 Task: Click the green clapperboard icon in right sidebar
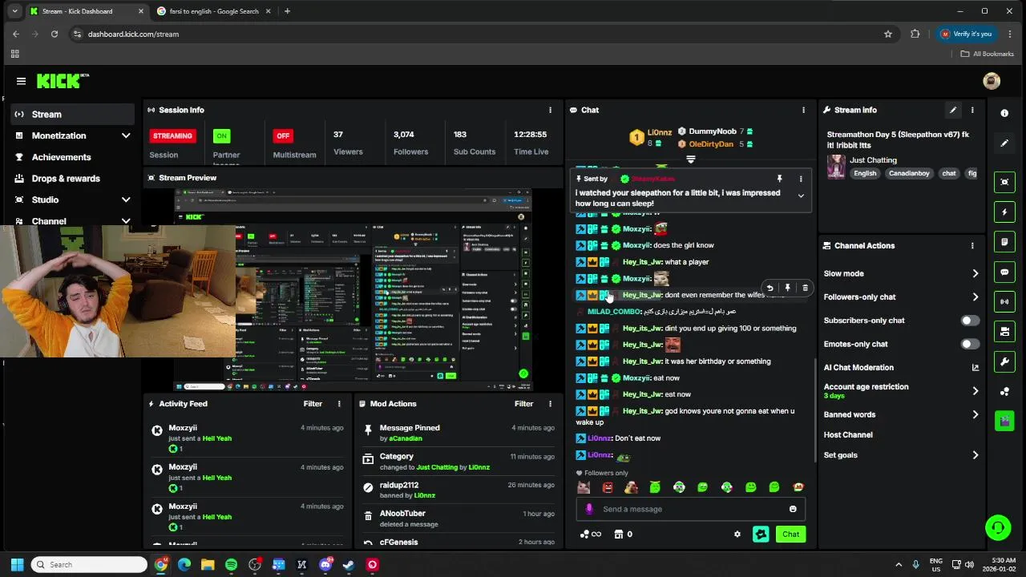tap(1004, 421)
